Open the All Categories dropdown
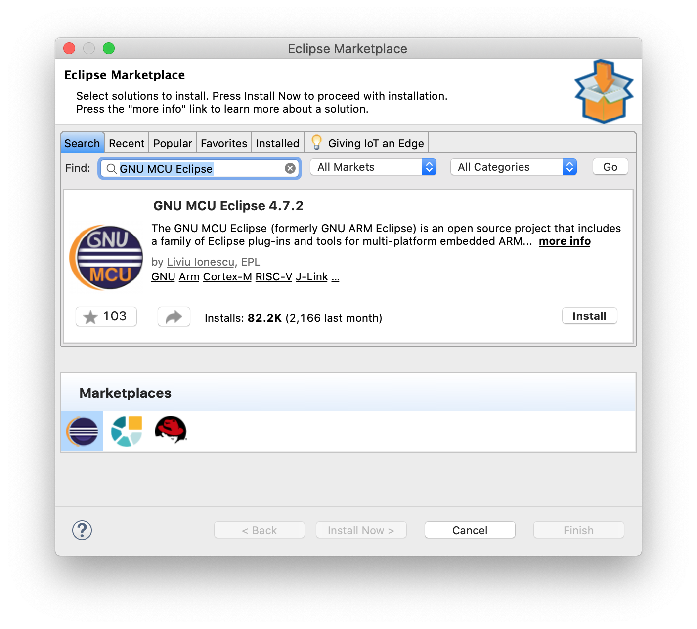The height and width of the screenshot is (629, 697). coord(514,167)
